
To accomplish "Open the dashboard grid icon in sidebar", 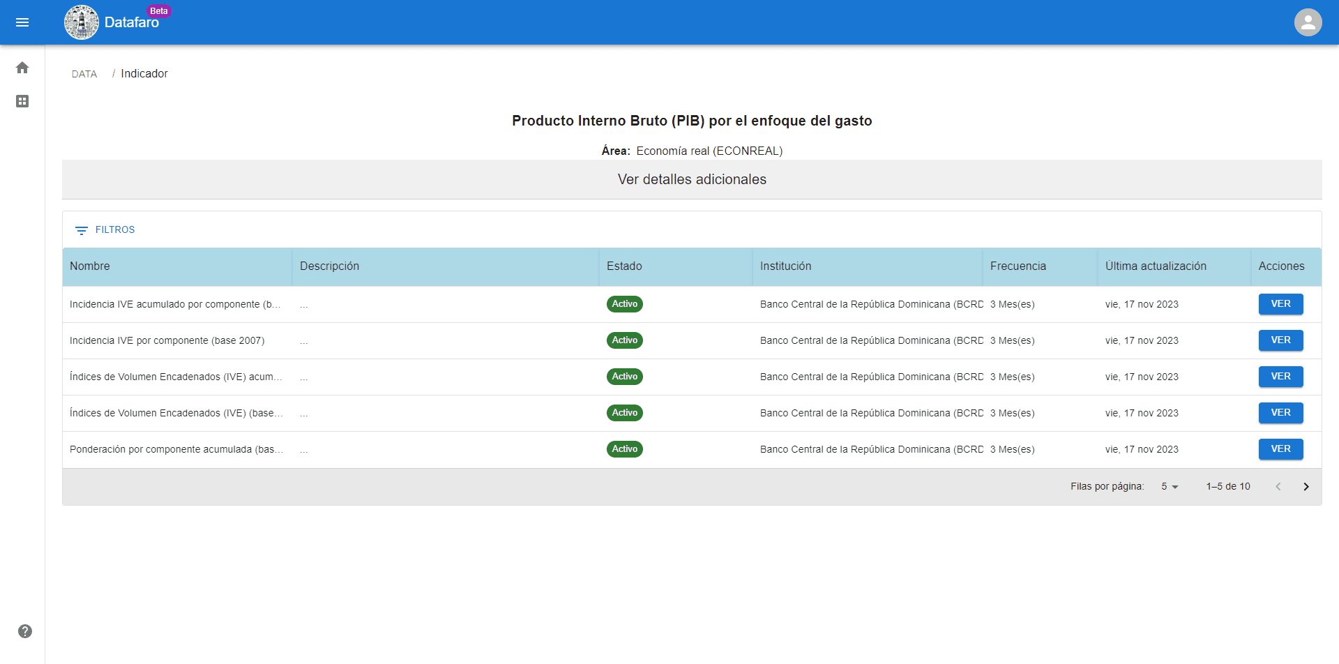I will 22,101.
